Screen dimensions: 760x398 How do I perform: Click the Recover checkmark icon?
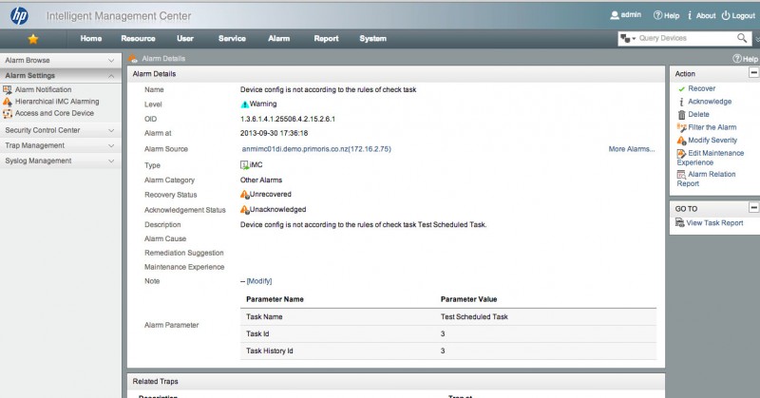pyautogui.click(x=681, y=88)
